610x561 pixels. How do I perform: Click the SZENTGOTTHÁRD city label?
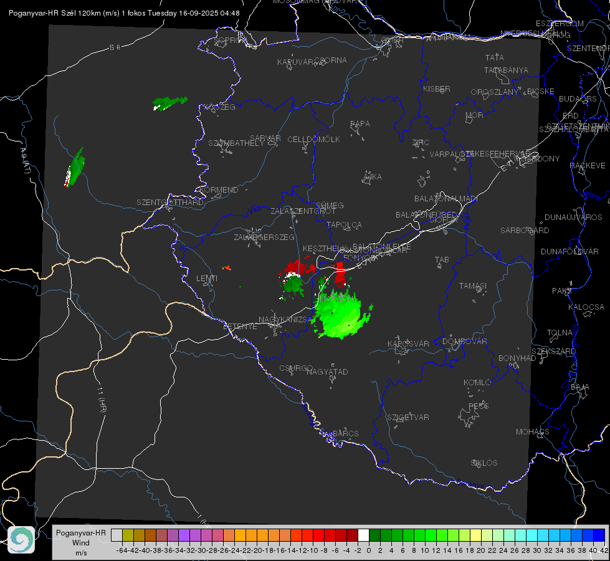coord(170,202)
